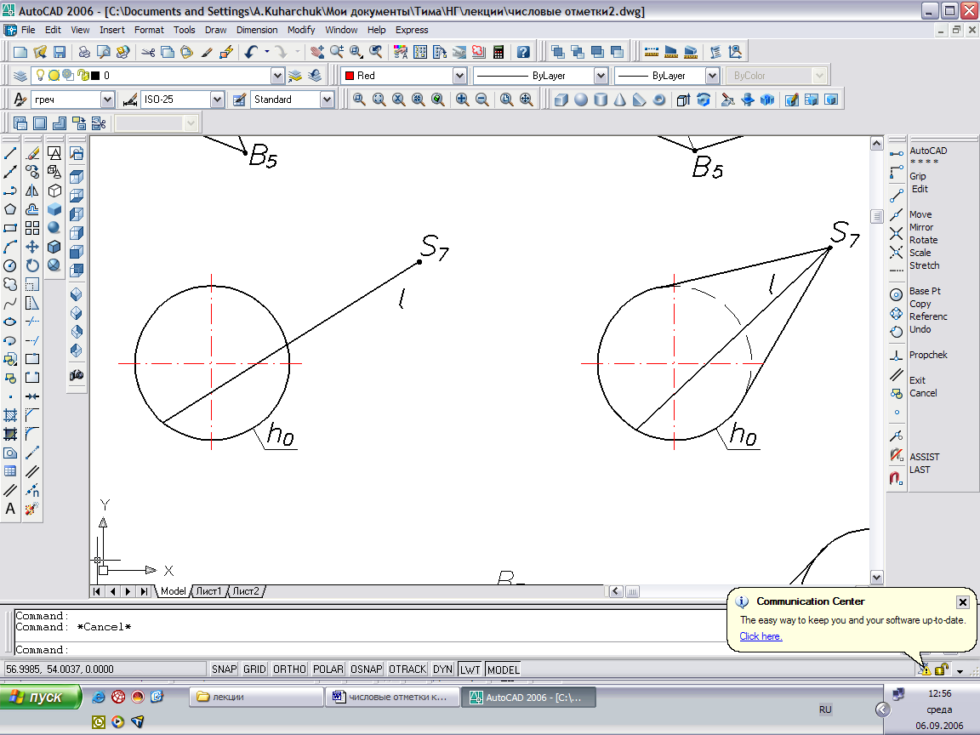Click the 'Click here.' Communication Center link
Image resolution: width=980 pixels, height=735 pixels.
click(761, 636)
